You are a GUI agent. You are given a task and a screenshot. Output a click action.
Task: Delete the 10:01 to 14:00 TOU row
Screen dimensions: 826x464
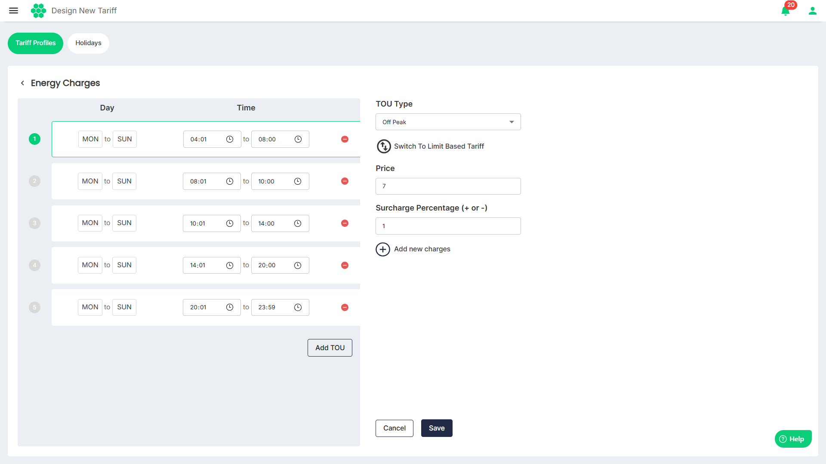[x=345, y=223]
